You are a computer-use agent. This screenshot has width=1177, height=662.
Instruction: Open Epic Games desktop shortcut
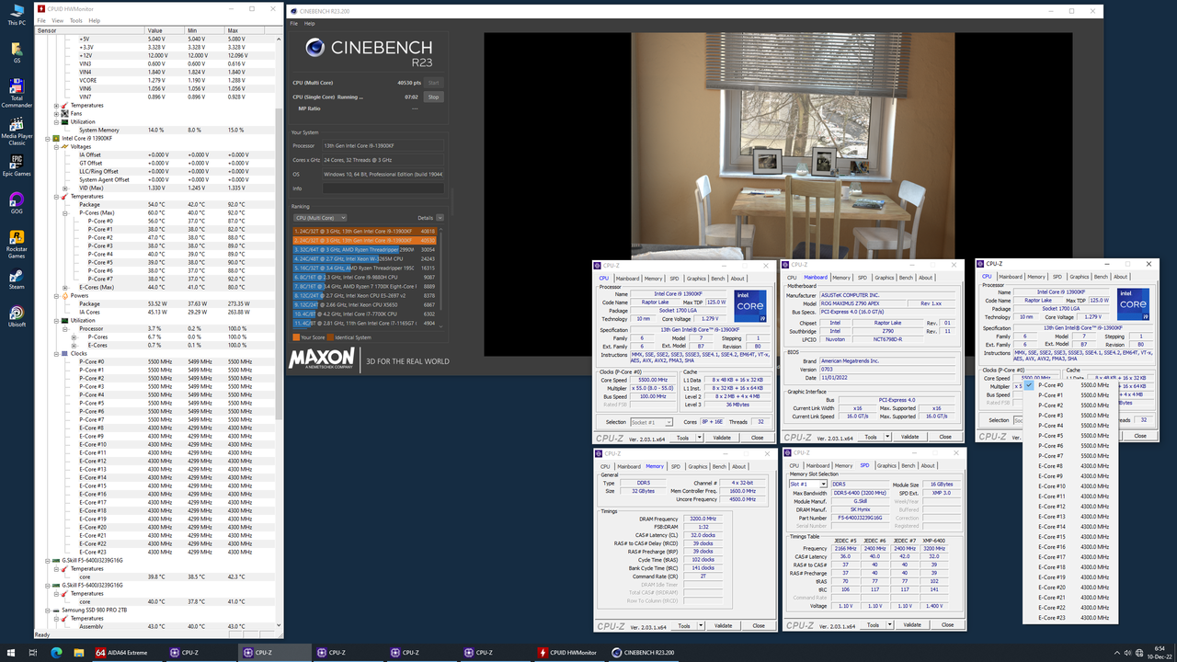[x=17, y=165]
